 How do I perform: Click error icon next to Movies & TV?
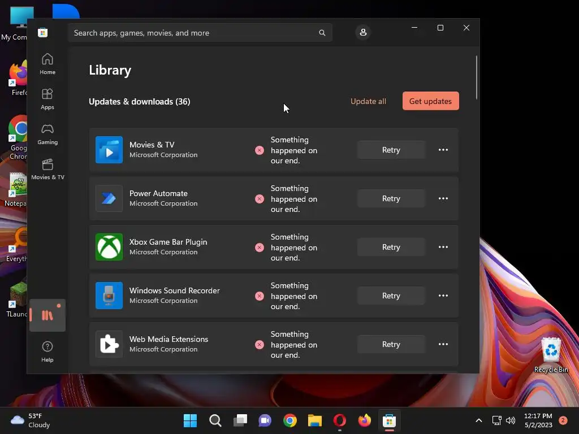pyautogui.click(x=260, y=150)
